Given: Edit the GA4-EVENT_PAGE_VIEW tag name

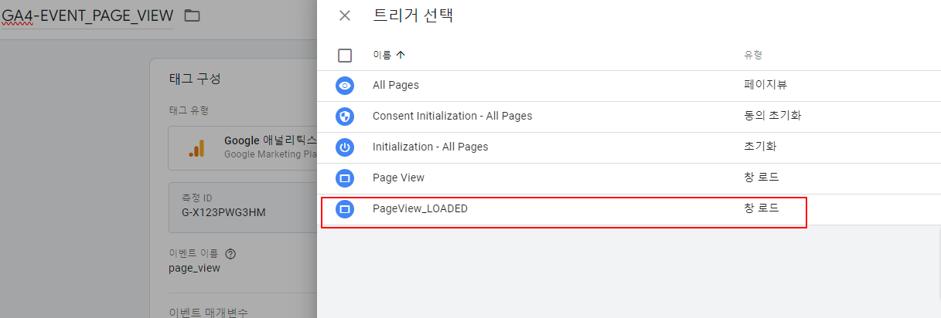Looking at the screenshot, I should pyautogui.click(x=87, y=15).
